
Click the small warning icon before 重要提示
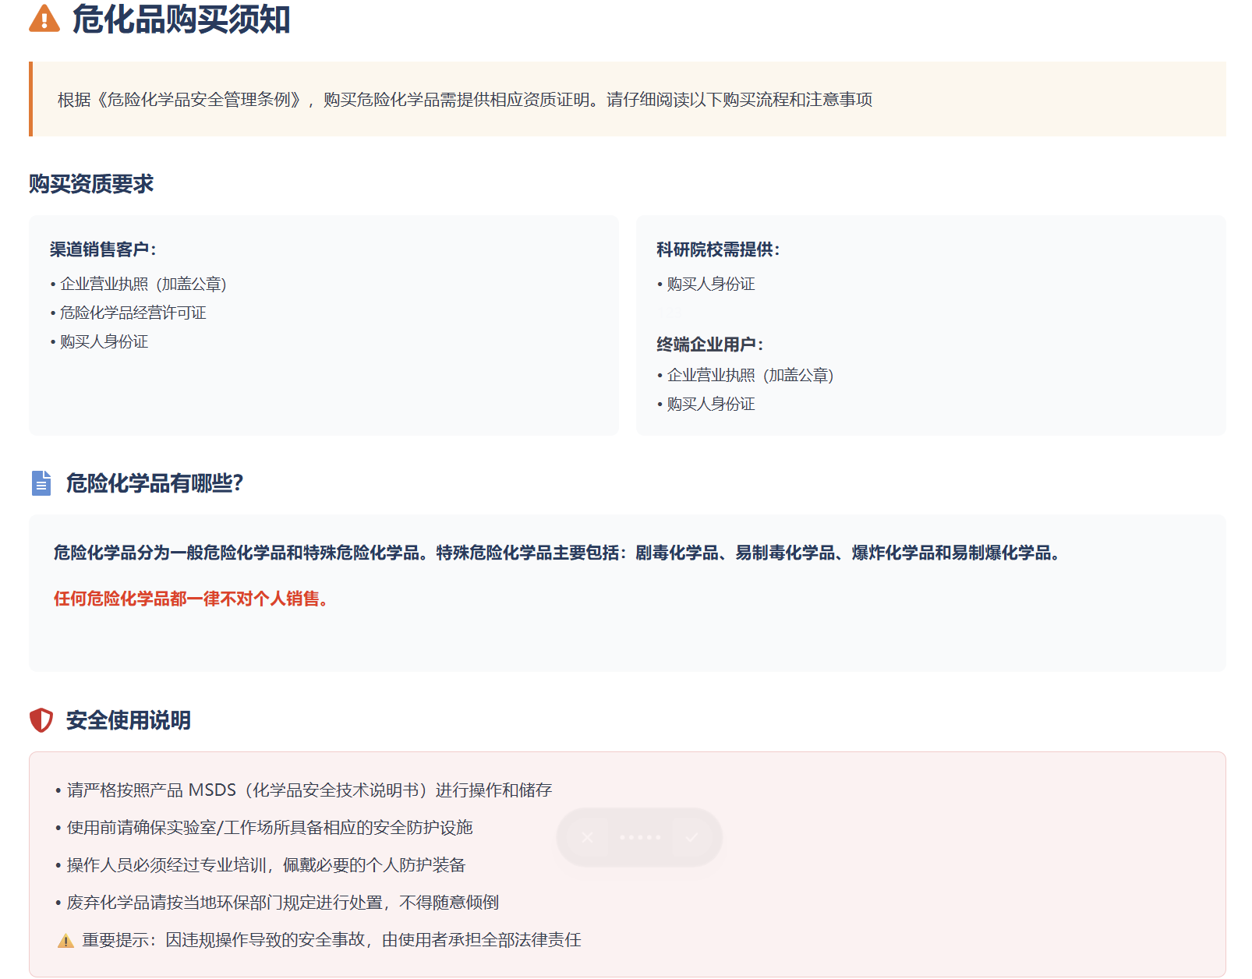(x=65, y=941)
